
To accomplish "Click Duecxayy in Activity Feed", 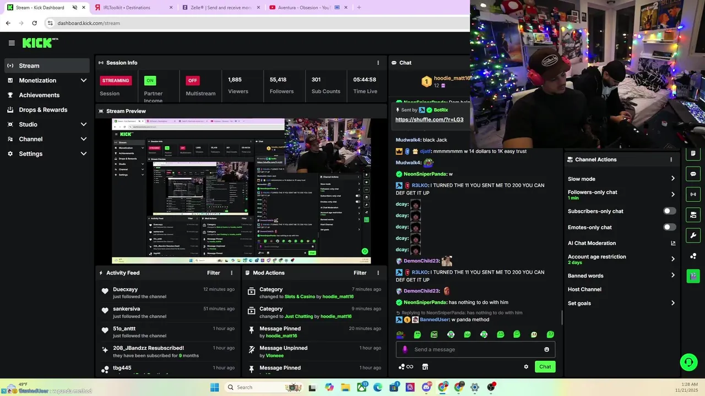I will (x=125, y=289).
